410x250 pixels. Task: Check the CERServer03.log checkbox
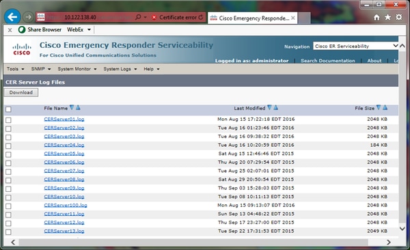pos(8,137)
